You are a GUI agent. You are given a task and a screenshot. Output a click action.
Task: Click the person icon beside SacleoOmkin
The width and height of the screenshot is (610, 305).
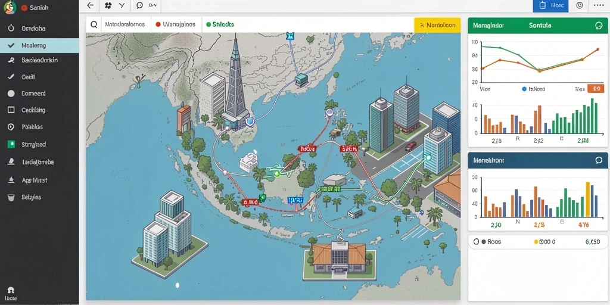(11, 60)
